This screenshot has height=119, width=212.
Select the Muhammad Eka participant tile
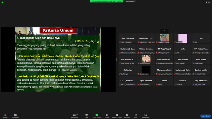tap(128, 49)
